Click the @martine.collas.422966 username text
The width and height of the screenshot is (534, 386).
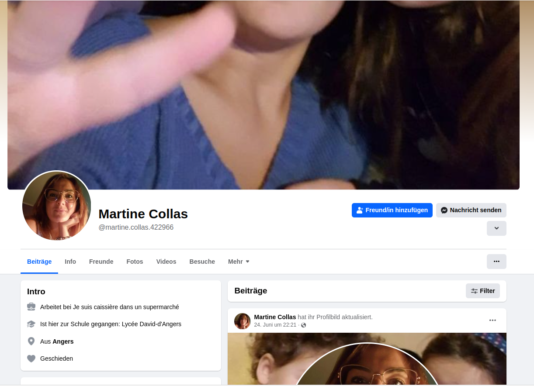point(136,227)
